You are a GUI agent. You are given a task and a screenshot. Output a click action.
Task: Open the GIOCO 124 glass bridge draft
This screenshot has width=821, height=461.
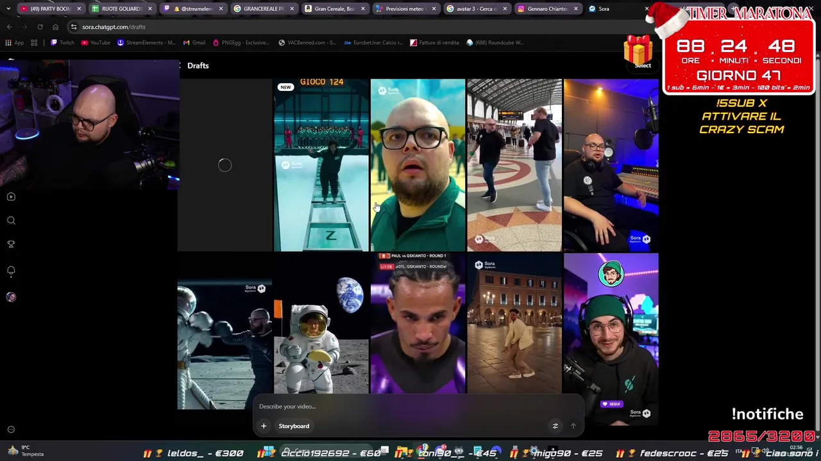click(x=321, y=165)
